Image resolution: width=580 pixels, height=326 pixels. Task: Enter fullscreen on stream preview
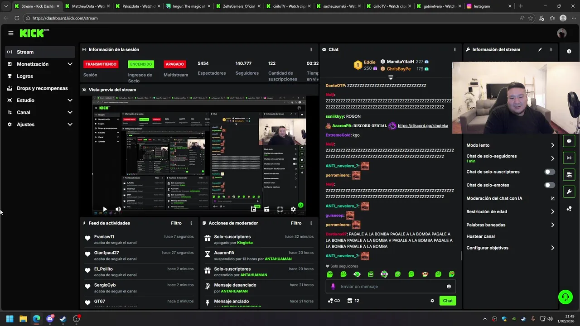pyautogui.click(x=280, y=209)
